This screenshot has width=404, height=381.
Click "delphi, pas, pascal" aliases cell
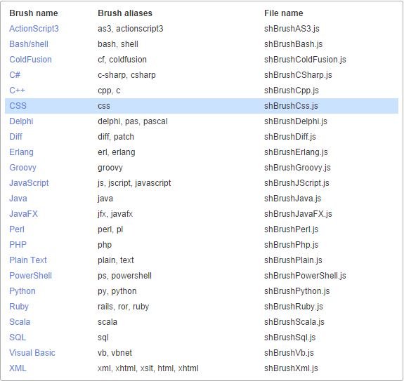point(133,121)
